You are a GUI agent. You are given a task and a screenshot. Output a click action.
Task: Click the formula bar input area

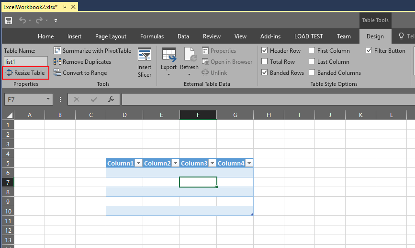point(268,99)
